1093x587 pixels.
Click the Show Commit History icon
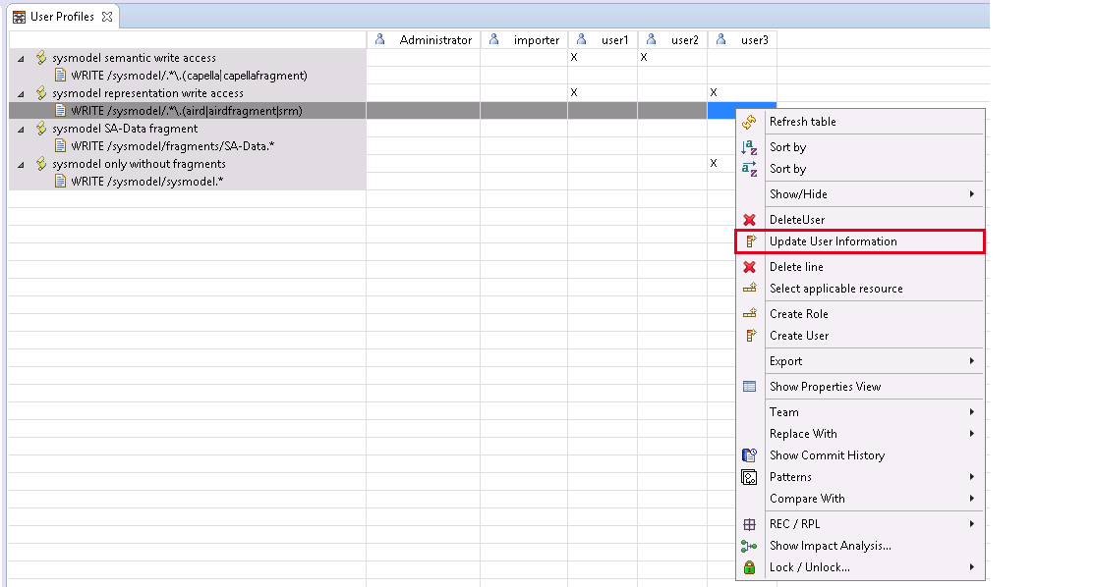[x=749, y=455]
